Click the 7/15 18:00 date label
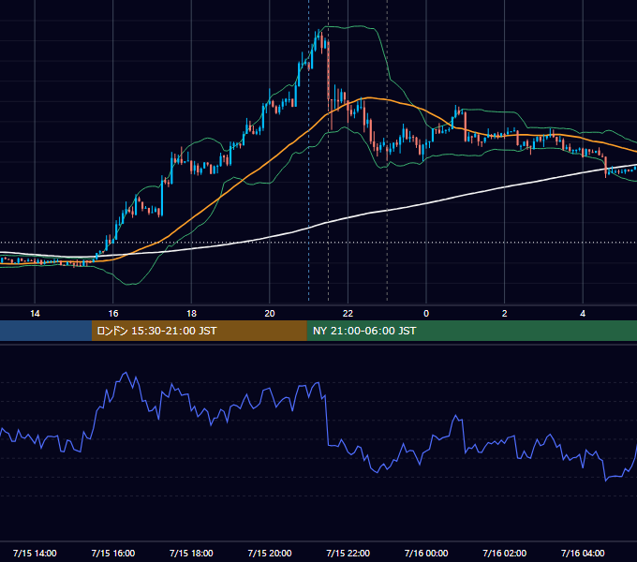Image resolution: width=637 pixels, height=562 pixels. [191, 553]
